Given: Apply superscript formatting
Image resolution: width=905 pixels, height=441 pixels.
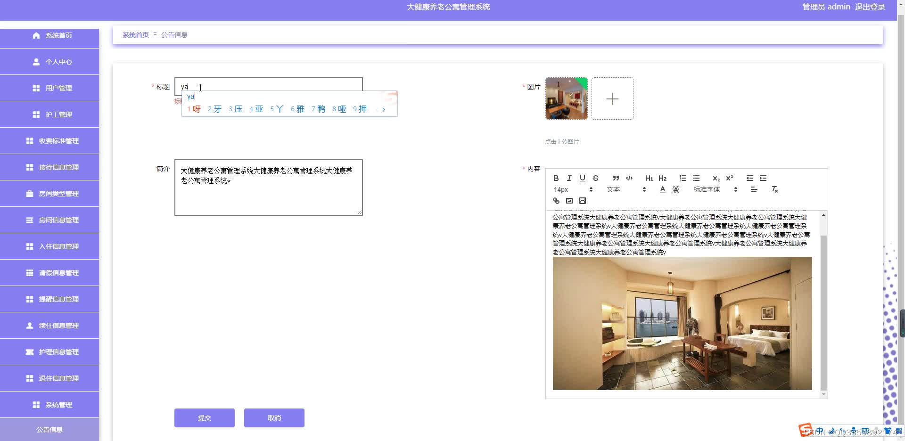Looking at the screenshot, I should pyautogui.click(x=729, y=178).
